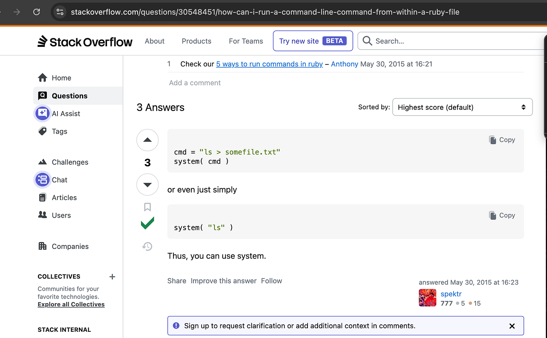Click the 'or even just simply' text
This screenshot has height=338, width=547.
tap(202, 190)
